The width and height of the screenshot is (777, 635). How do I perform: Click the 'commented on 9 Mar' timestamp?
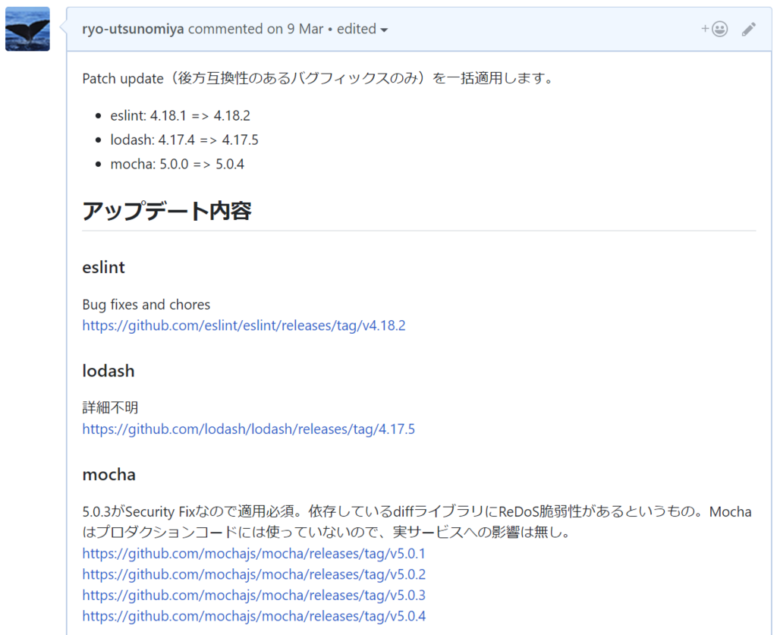256,29
